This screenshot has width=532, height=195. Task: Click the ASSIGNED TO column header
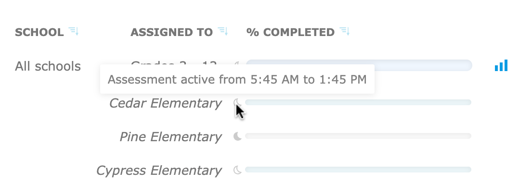172,32
